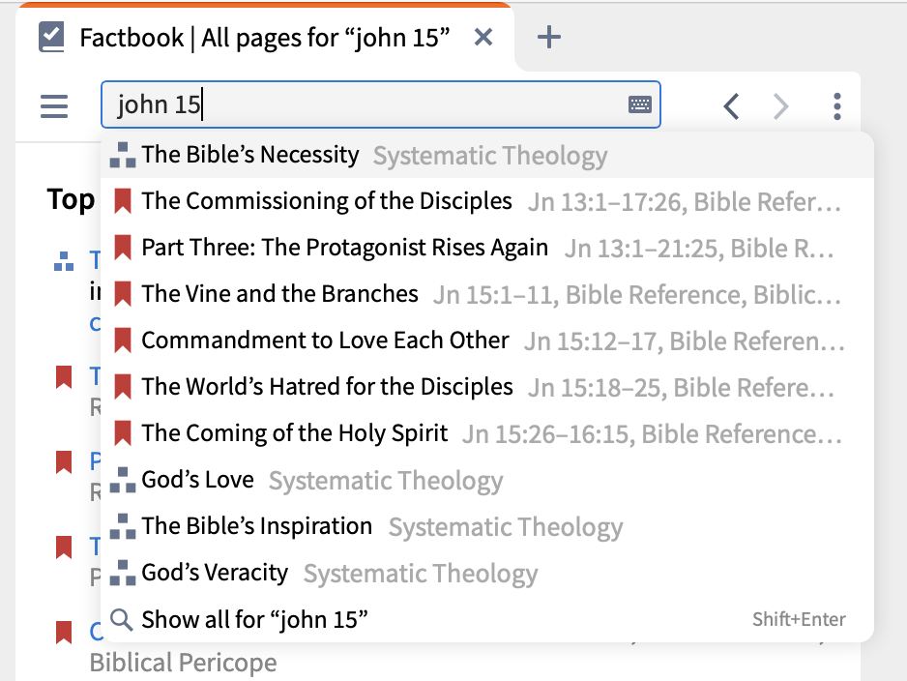Click the Jn 15:18–25 reference text
Screen dimensions: 907x681
pos(596,388)
